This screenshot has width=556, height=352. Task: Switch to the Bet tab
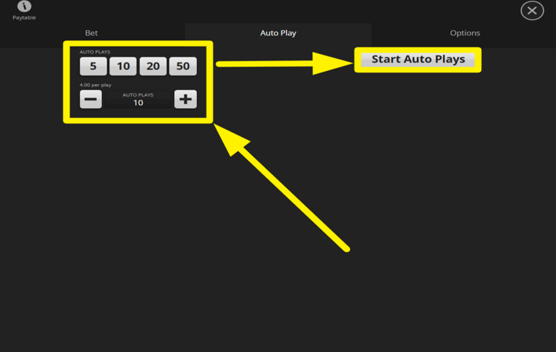[91, 33]
